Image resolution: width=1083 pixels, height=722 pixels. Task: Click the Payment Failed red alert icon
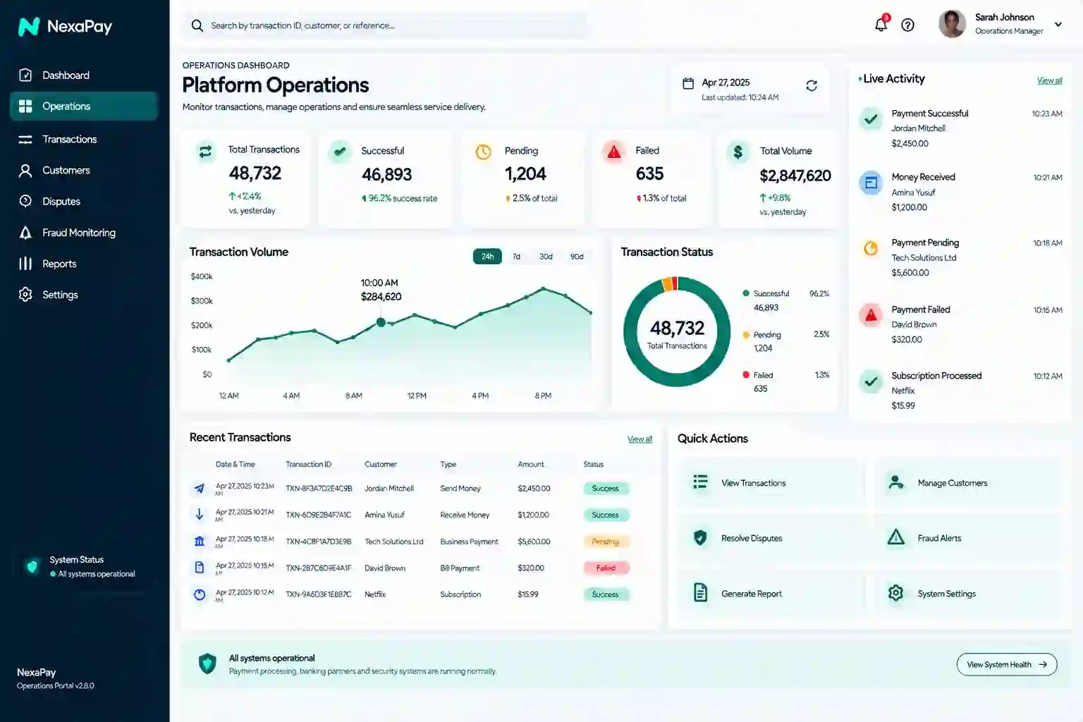[x=871, y=315]
